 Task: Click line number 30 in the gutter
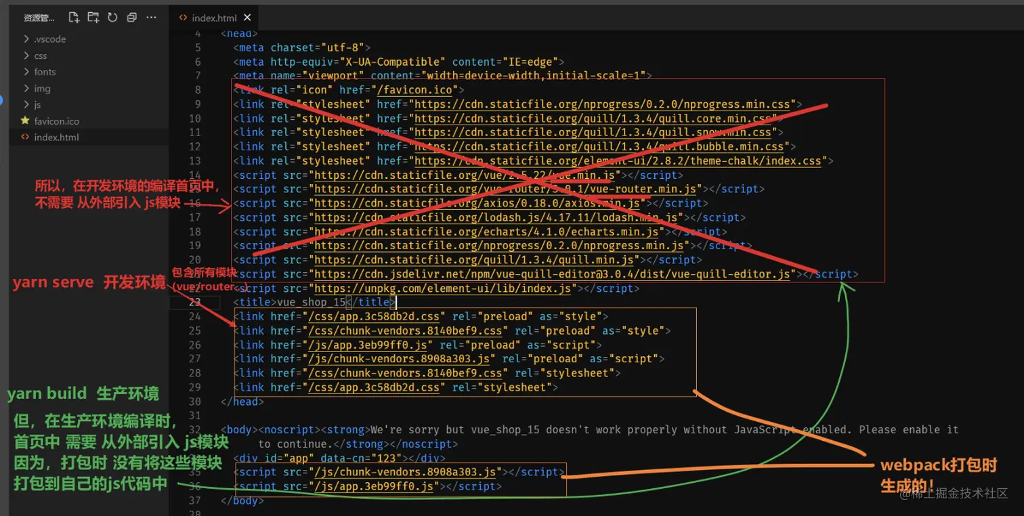(x=195, y=401)
